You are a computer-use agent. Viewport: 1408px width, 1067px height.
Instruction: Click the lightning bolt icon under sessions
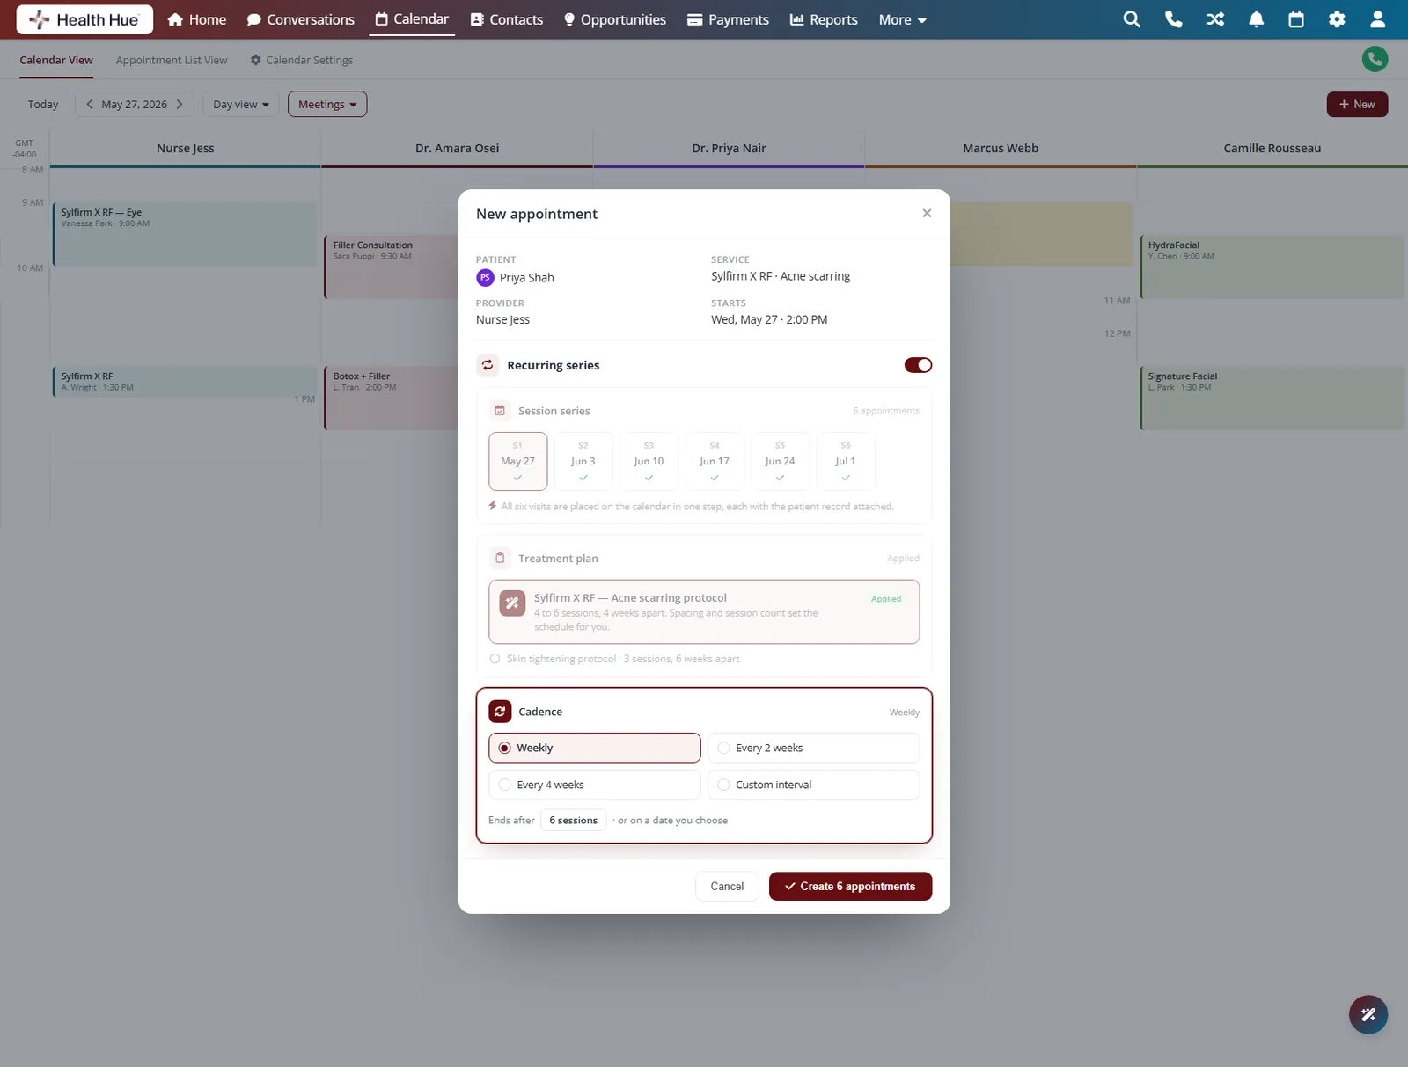coord(493,506)
